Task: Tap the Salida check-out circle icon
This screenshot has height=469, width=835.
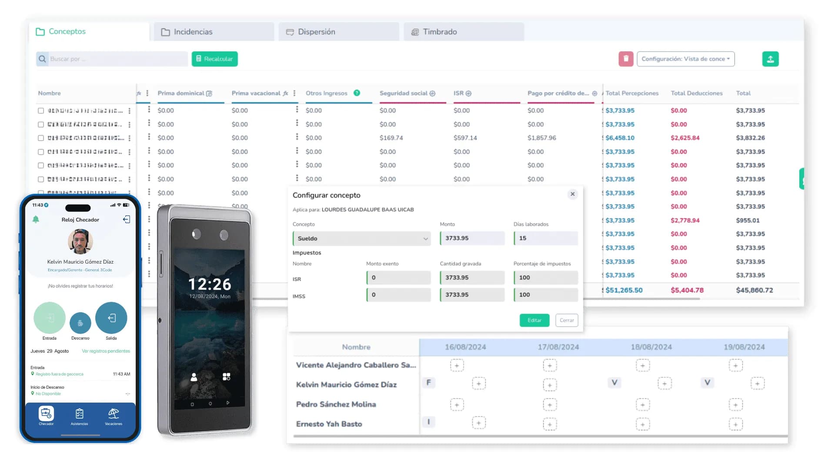Action: (111, 318)
